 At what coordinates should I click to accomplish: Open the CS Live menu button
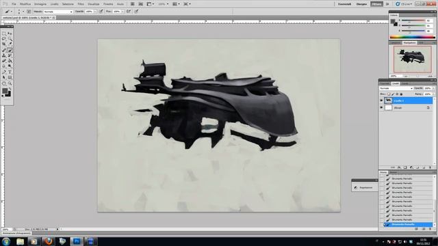click(404, 4)
